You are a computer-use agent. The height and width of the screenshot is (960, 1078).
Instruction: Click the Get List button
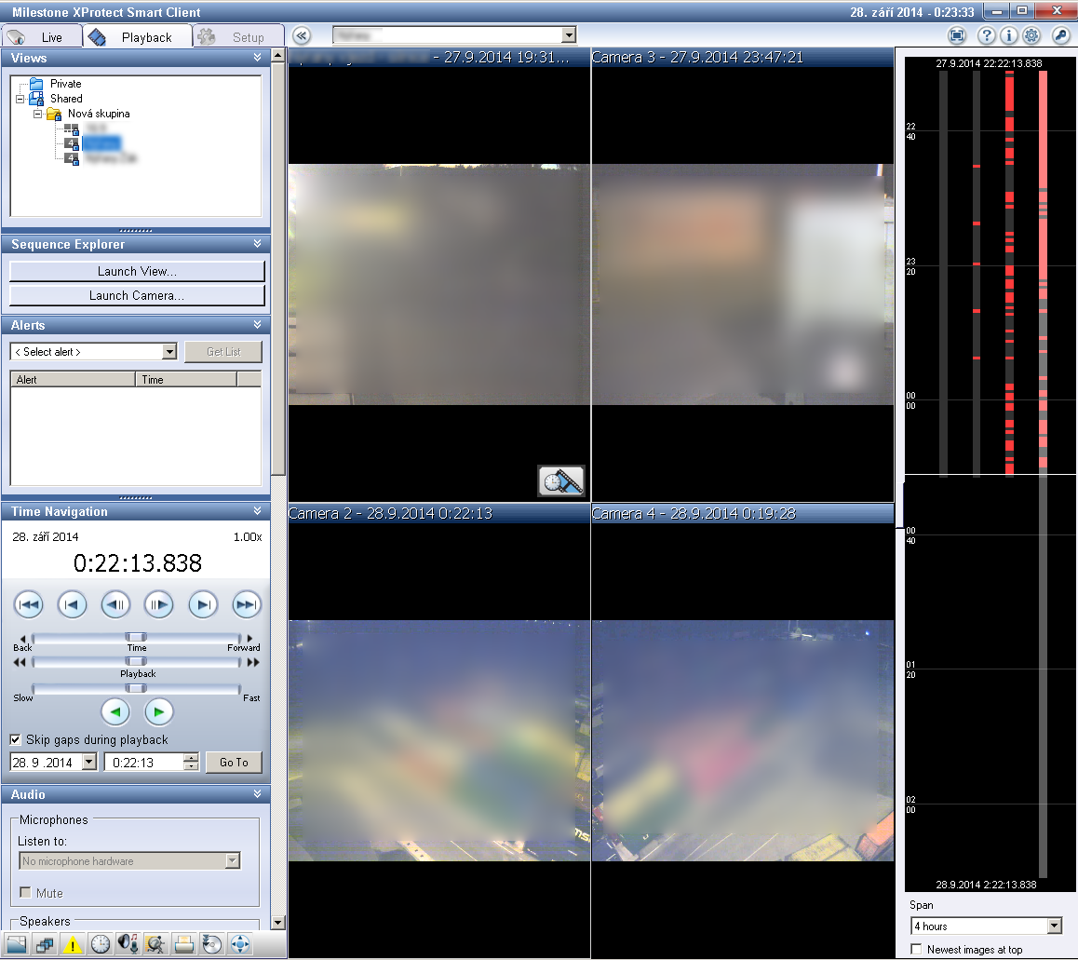click(223, 351)
